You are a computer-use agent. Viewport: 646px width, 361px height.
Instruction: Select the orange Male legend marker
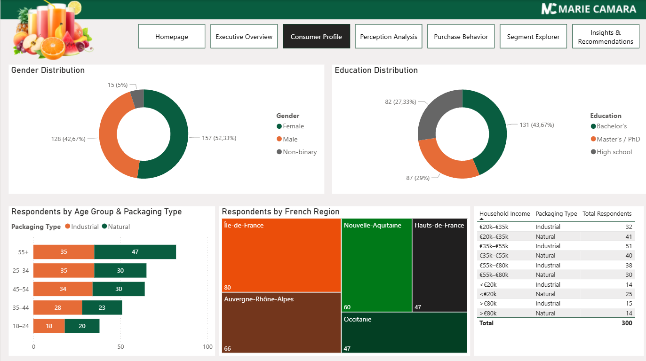point(279,139)
